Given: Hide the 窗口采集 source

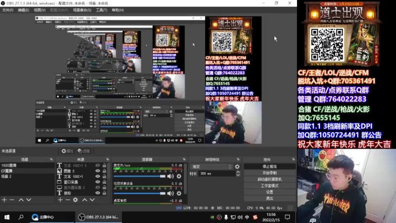Looking at the screenshot, I should coord(98,182).
